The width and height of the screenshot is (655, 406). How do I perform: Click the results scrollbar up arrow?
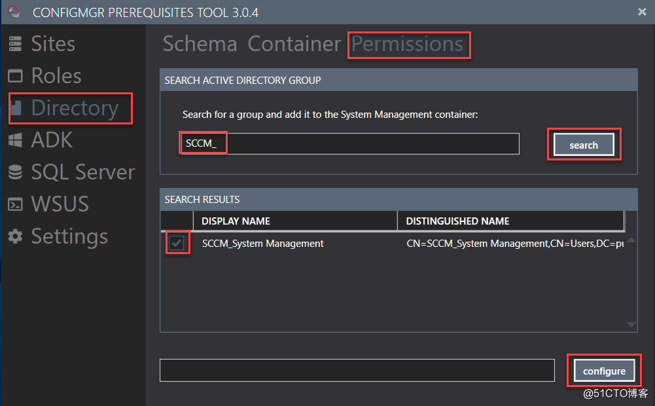point(631,240)
